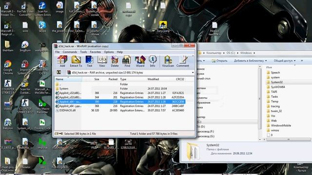Open Babylon desktop shortcut

click(8, 124)
